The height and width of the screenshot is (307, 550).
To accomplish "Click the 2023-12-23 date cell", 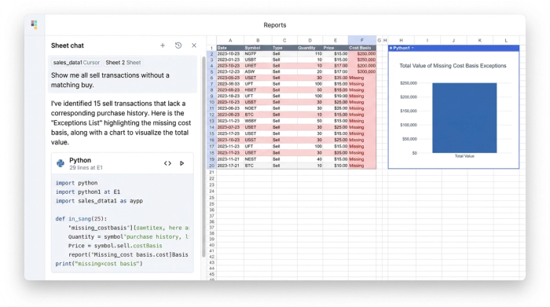I will coord(230,71).
